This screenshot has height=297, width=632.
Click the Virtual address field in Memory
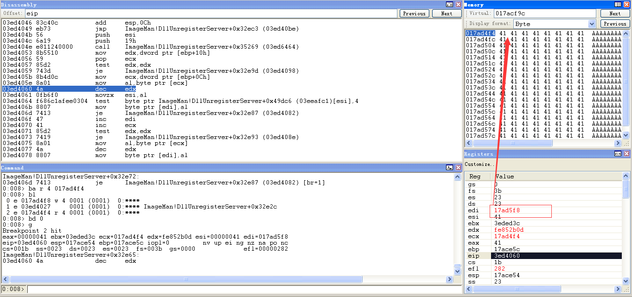coord(545,13)
